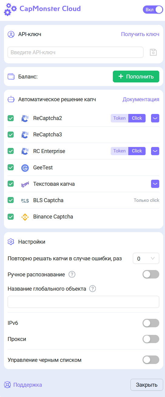This screenshot has width=165, height=397.
Task: Expand the ReCaptcha2 options chevron
Action: pos(155,118)
